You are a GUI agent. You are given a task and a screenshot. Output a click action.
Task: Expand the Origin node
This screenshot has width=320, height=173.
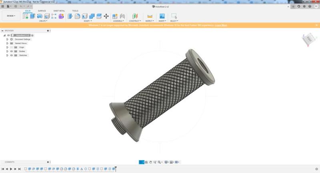click(7, 47)
